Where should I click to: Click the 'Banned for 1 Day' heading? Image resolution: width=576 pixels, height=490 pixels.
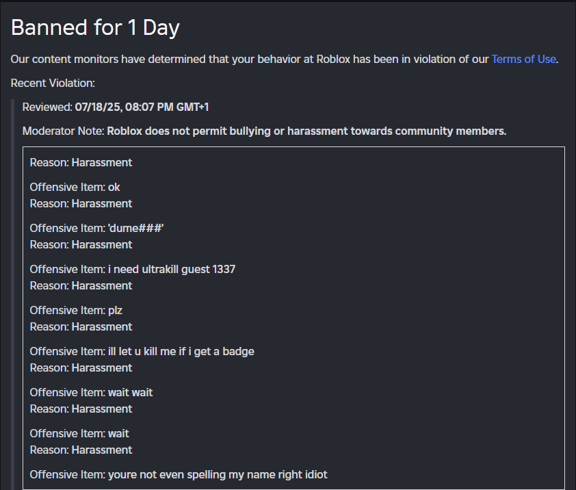click(x=96, y=27)
